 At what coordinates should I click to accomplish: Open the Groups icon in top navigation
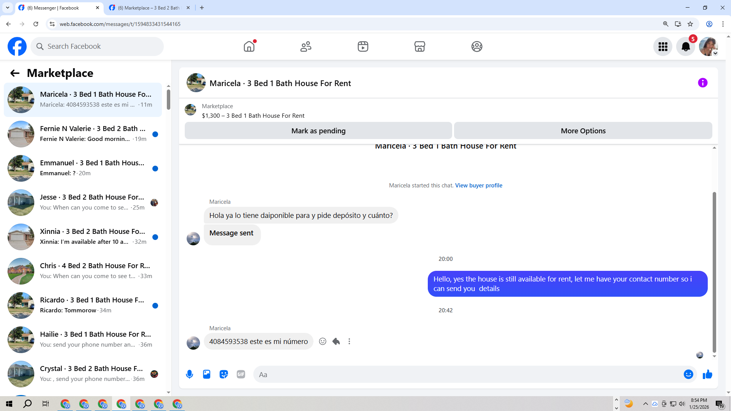477,46
